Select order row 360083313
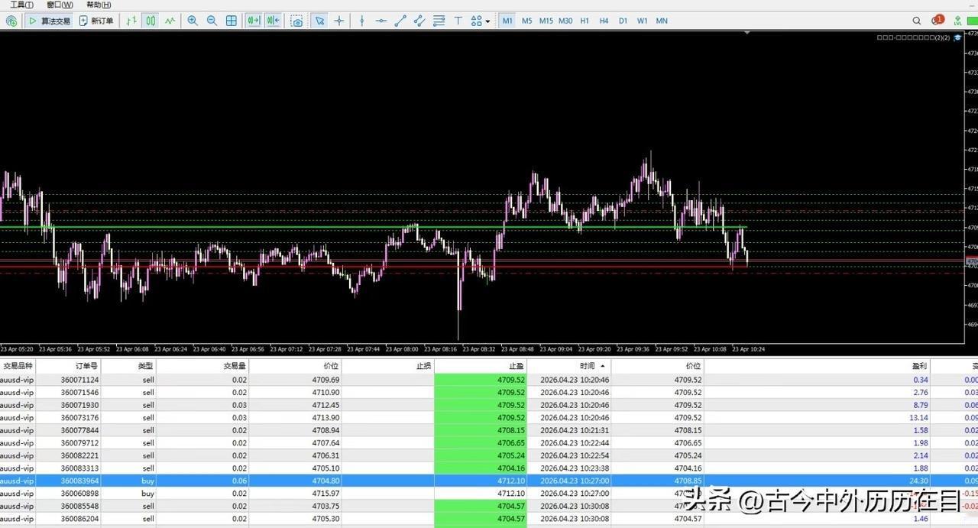Image resolution: width=978 pixels, height=528 pixels. (x=489, y=468)
